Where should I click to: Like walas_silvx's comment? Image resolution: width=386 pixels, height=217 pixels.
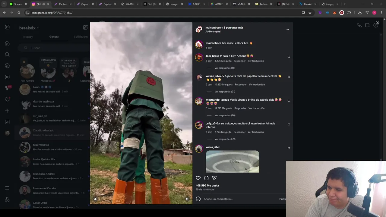pos(289,148)
